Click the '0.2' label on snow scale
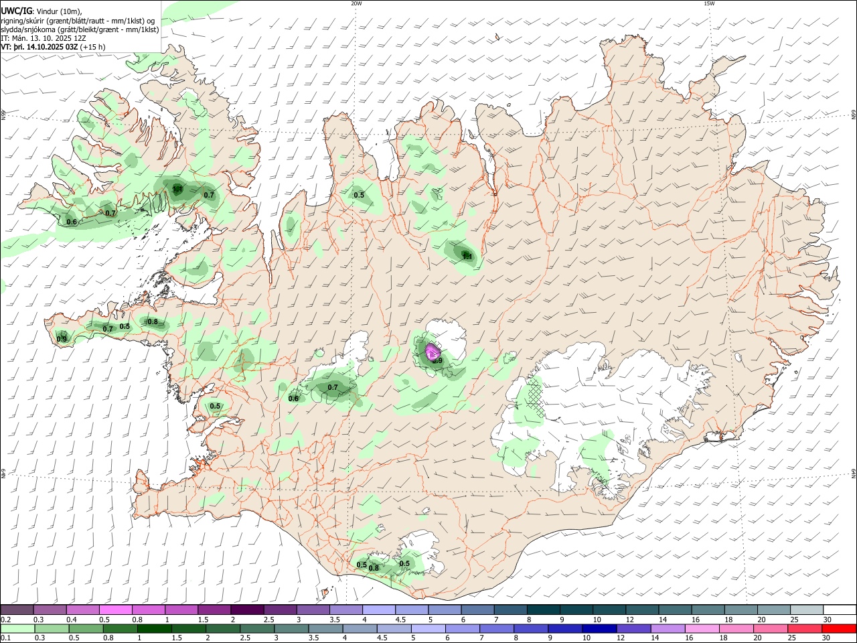Screen dimensions: 857x643 [x=5, y=620]
